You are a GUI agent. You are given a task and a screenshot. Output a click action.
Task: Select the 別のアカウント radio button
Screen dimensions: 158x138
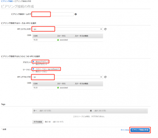tap(33, 64)
